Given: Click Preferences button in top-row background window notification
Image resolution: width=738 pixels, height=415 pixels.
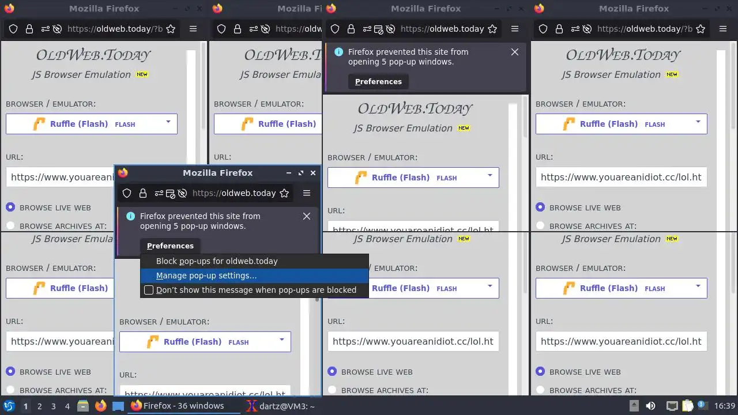Looking at the screenshot, I should point(378,81).
